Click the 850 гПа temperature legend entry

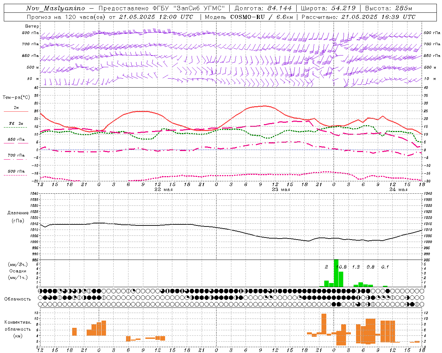(16, 140)
